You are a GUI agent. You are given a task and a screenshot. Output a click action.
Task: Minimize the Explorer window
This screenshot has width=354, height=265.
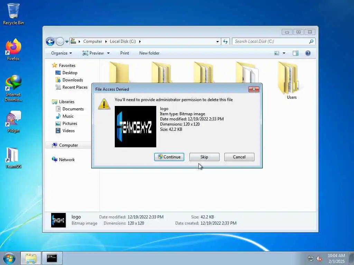click(x=287, y=32)
